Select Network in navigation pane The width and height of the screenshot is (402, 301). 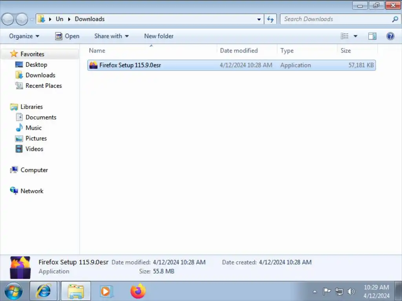32,191
